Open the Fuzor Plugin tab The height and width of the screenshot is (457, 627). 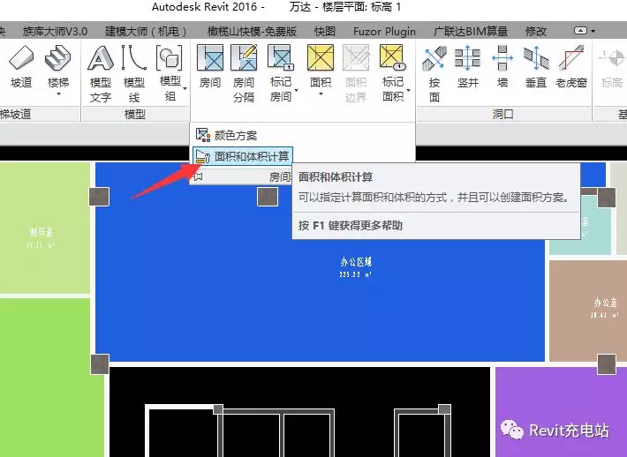[384, 31]
